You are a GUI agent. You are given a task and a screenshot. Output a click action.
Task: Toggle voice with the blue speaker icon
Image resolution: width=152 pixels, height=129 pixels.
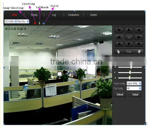[44, 23]
